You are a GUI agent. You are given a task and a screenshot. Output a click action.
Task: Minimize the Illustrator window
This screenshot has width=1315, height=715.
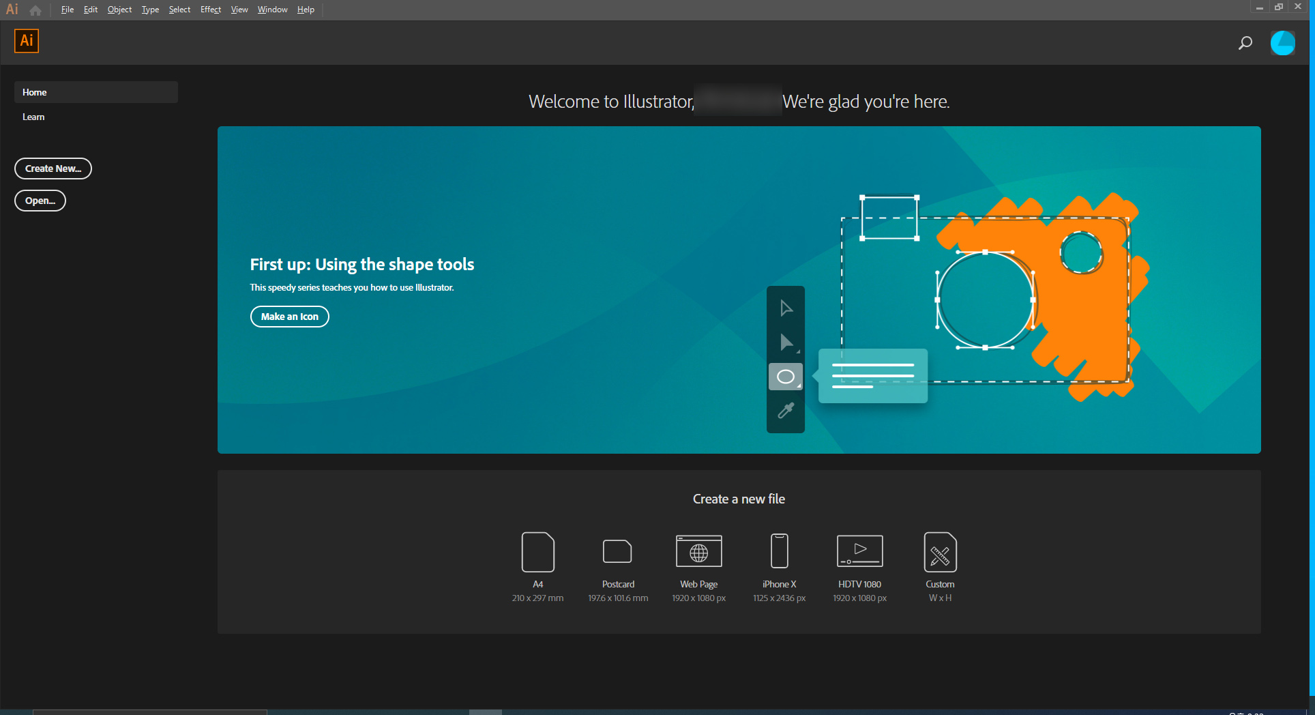click(x=1260, y=7)
